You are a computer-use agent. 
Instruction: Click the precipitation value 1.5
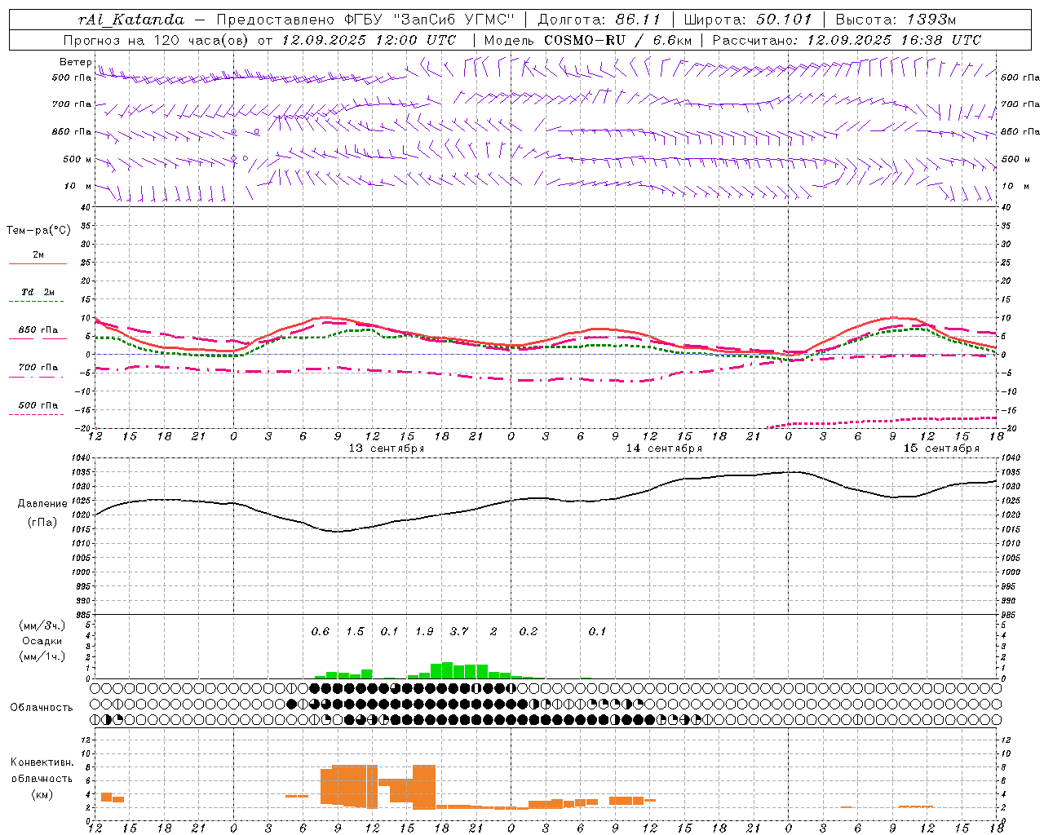pos(355,631)
